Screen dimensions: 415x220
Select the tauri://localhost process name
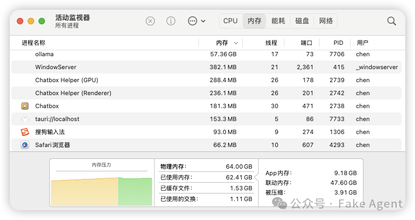click(57, 119)
